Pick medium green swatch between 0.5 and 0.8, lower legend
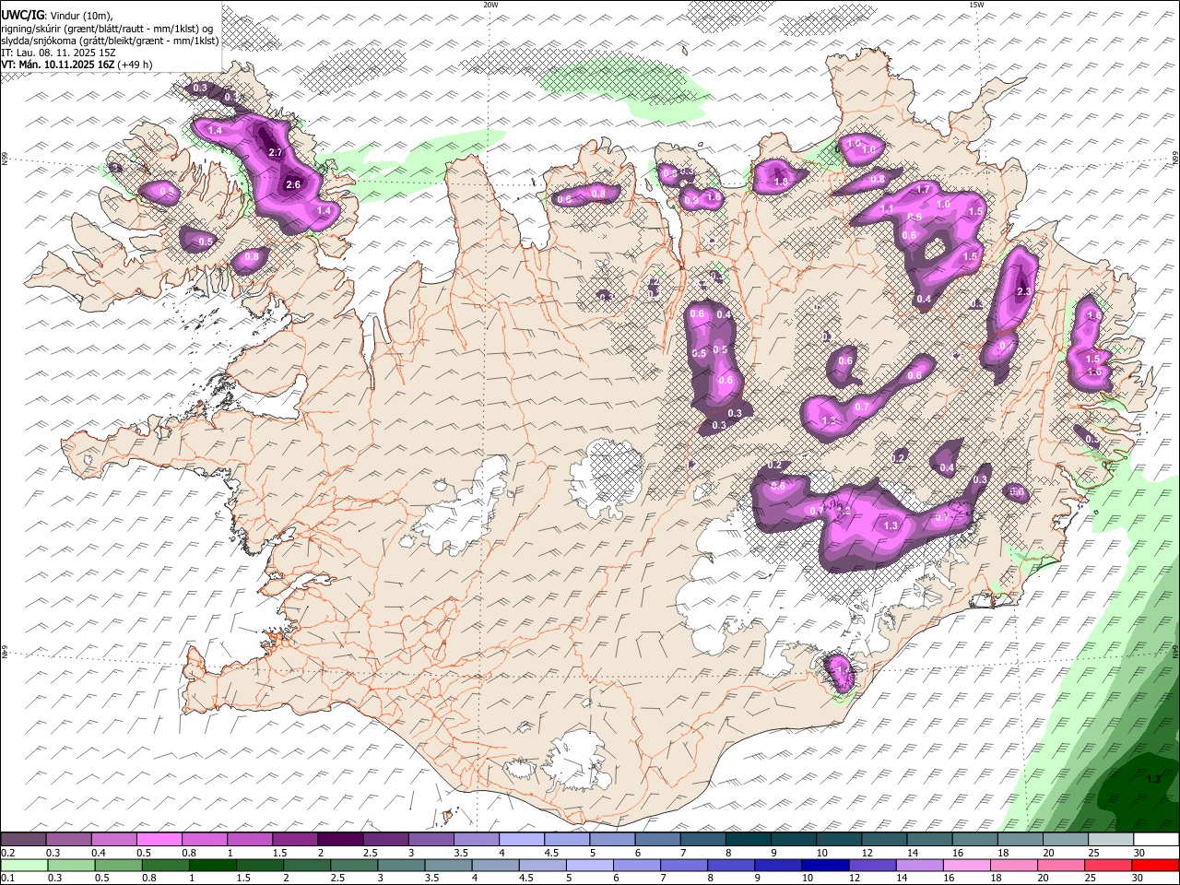The image size is (1180, 885). pos(118,865)
